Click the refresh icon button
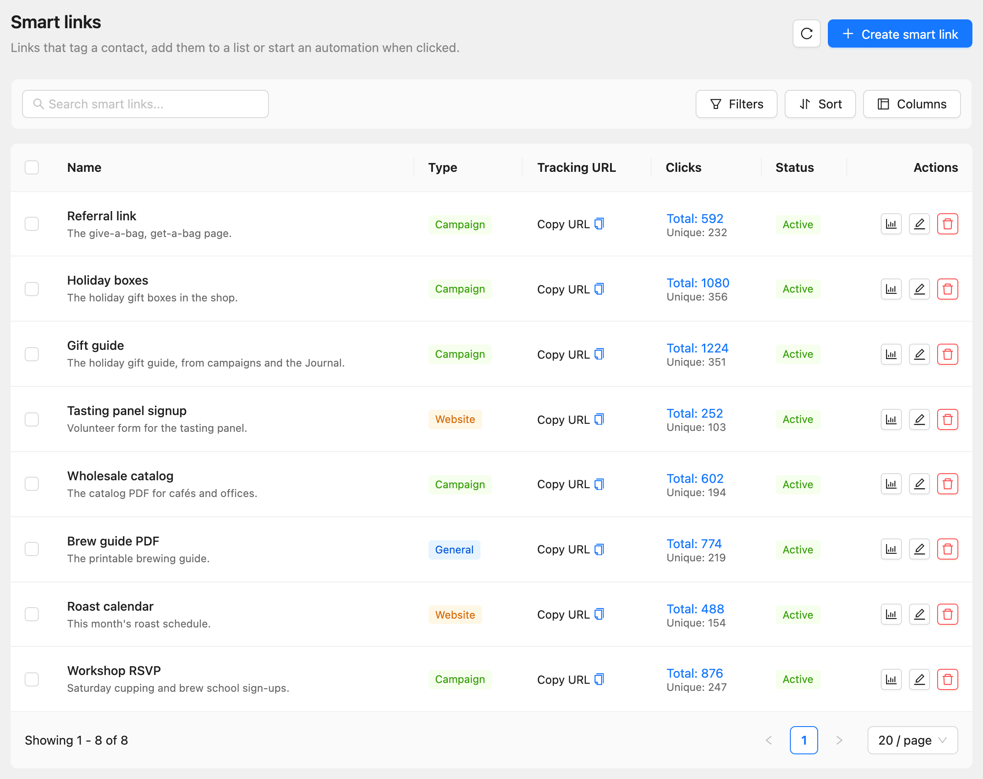This screenshot has width=983, height=779. click(806, 34)
